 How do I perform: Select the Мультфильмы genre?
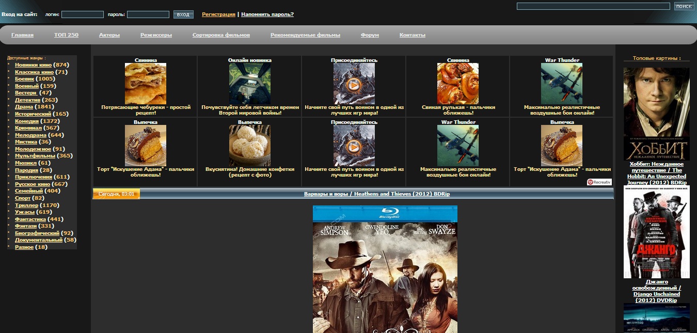(x=35, y=155)
